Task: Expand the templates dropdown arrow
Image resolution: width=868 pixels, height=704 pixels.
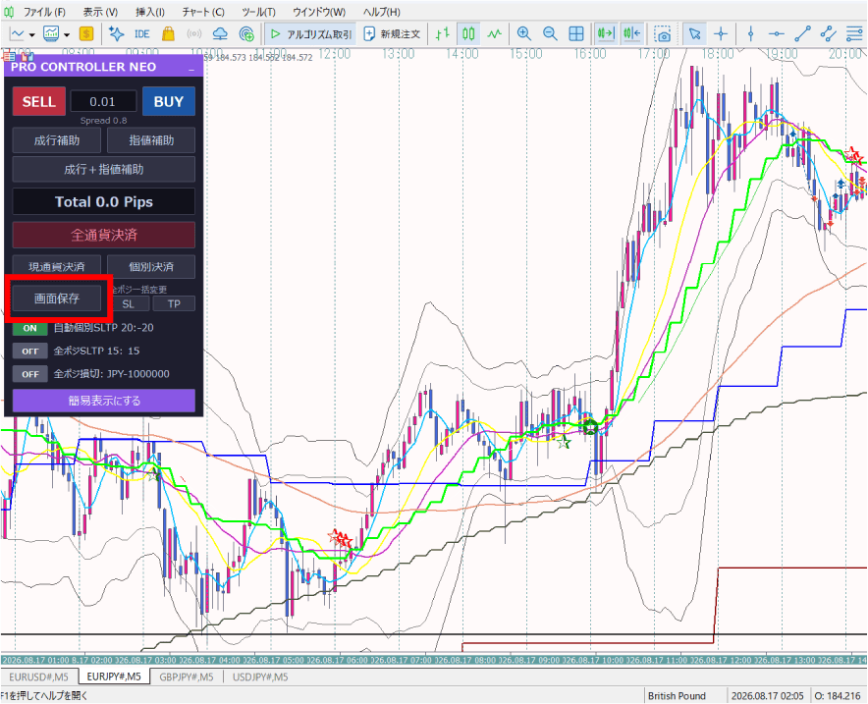Action: [67, 35]
